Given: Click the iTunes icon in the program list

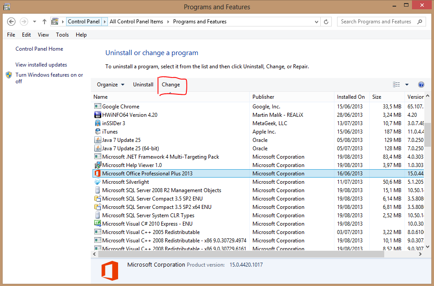Looking at the screenshot, I should [x=98, y=131].
